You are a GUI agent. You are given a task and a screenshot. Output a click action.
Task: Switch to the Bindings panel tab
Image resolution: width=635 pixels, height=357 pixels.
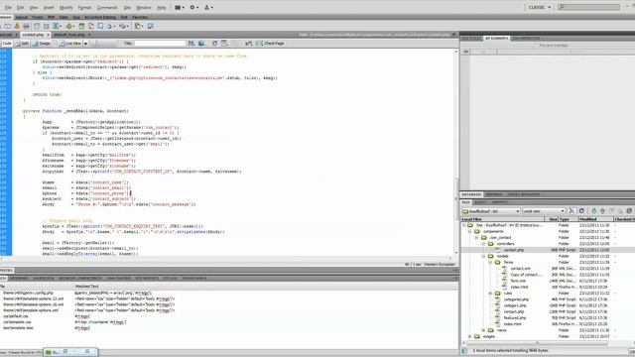coord(494,194)
